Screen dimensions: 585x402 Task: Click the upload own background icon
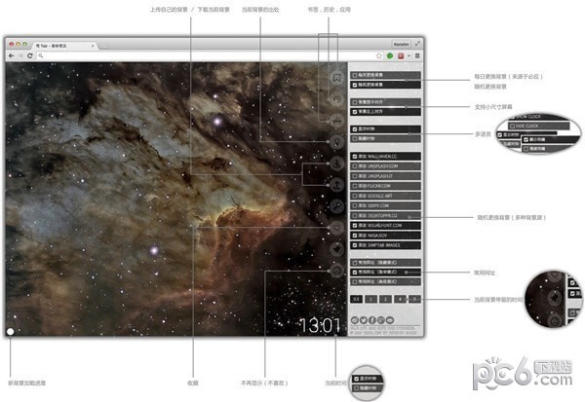[337, 185]
